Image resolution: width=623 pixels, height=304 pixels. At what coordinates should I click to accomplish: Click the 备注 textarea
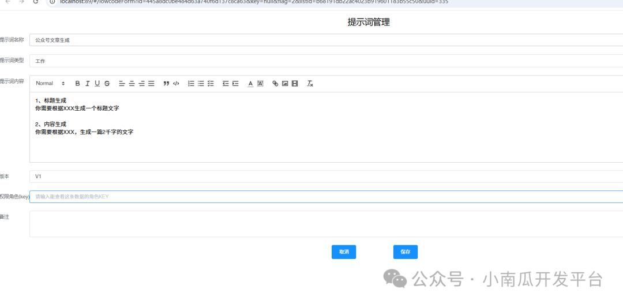tap(326, 224)
